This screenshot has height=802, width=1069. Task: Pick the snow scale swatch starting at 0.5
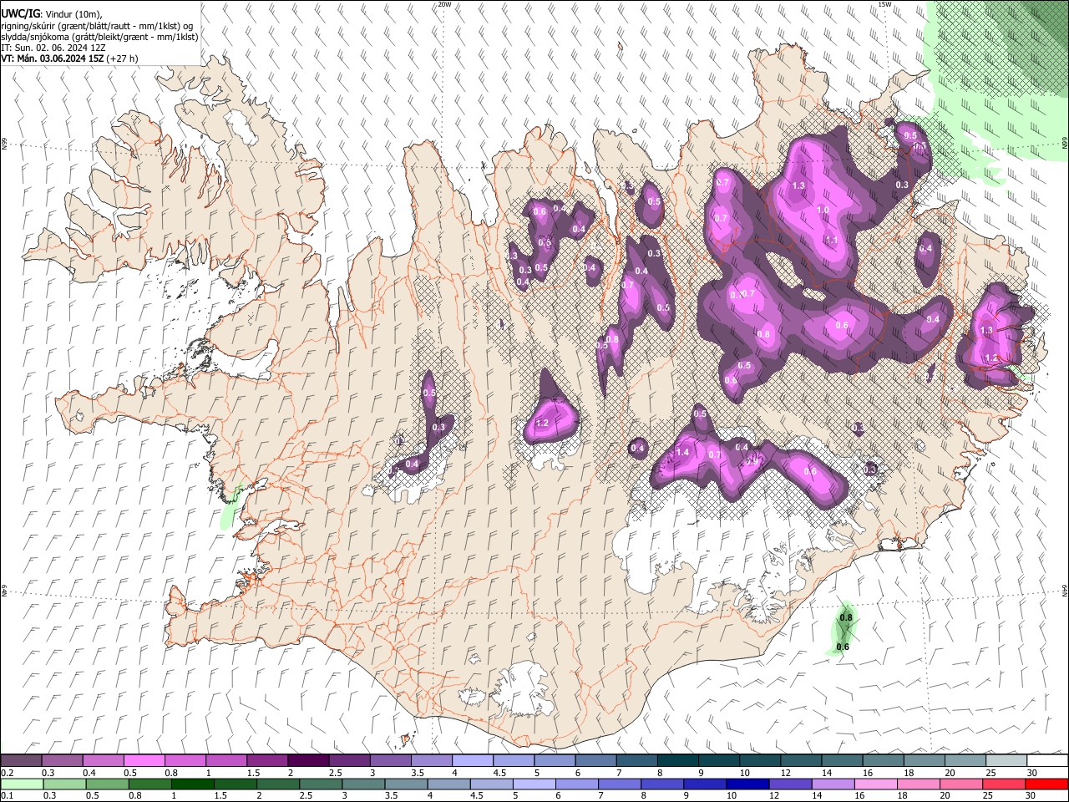144,761
